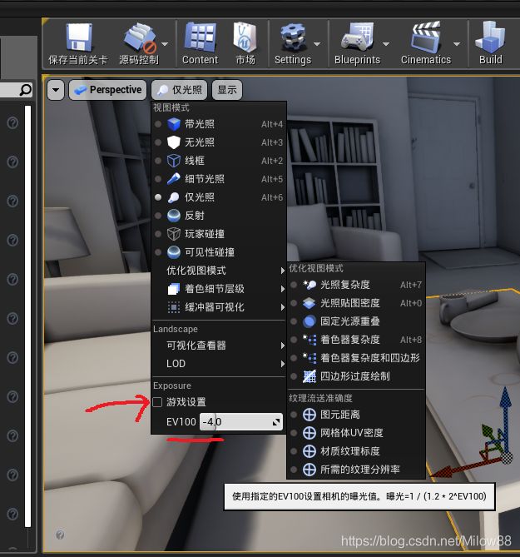
Task: Select the Detail Lighting (细节光照) icon
Action: click(x=174, y=179)
